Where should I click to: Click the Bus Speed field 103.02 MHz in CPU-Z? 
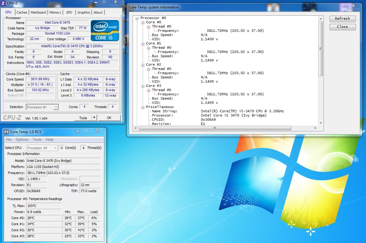click(40, 90)
